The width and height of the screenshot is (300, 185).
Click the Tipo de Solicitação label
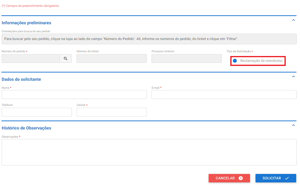point(239,51)
